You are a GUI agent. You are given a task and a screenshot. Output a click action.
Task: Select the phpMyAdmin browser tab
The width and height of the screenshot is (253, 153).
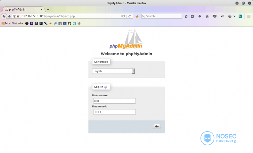tap(23, 10)
